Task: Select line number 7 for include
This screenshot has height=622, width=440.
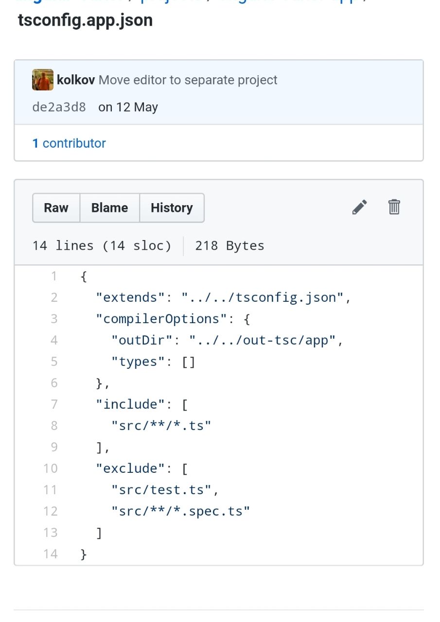Action: (x=54, y=404)
